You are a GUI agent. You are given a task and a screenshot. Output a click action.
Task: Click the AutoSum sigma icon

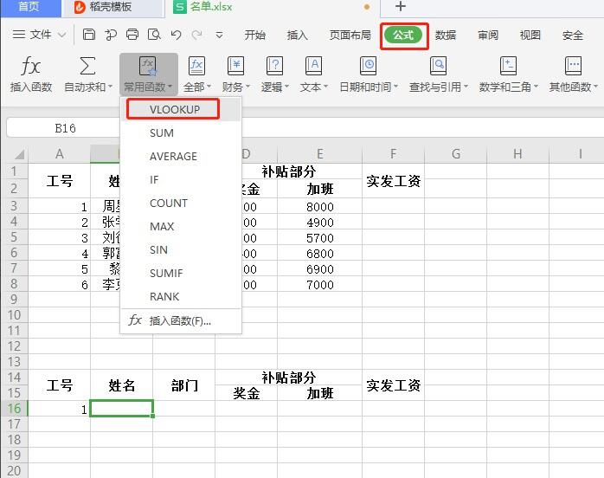tap(87, 66)
